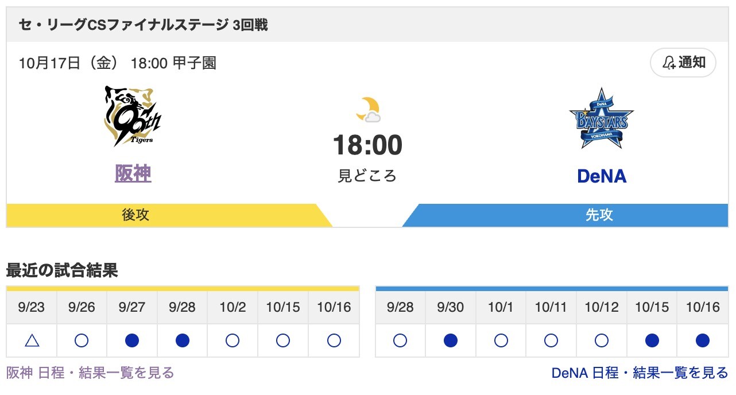Click Hanshin's 9/23 draw triangle result

pos(32,341)
